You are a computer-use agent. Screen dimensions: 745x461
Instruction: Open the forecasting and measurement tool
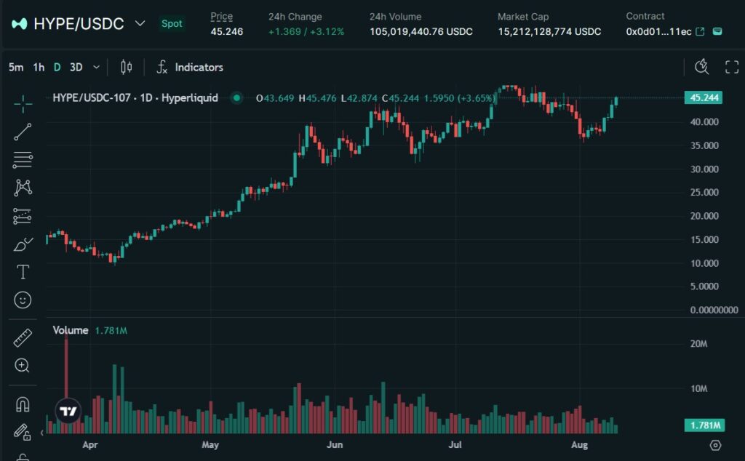[x=23, y=216]
